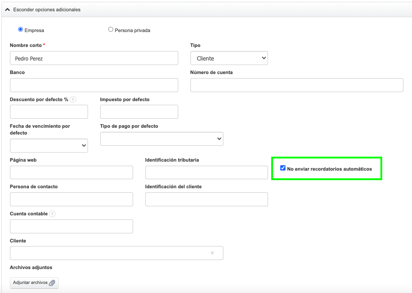Screen dimensions: 412x293
Task: Click the chevron icon beside Esconder opciones adicionales
Action: click(x=7, y=9)
